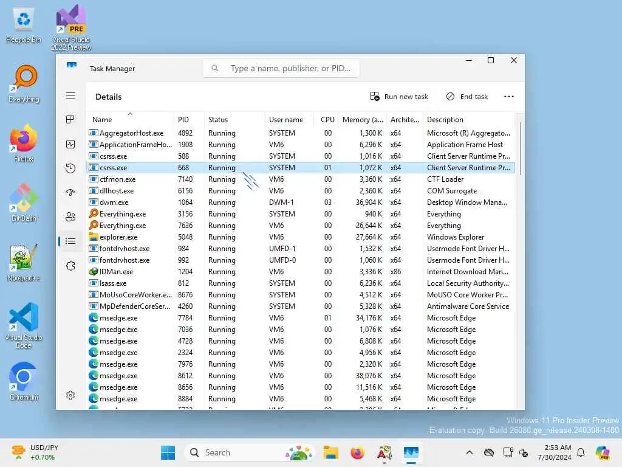The image size is (622, 467).
Task: Sort by the Memory column header
Action: point(362,119)
